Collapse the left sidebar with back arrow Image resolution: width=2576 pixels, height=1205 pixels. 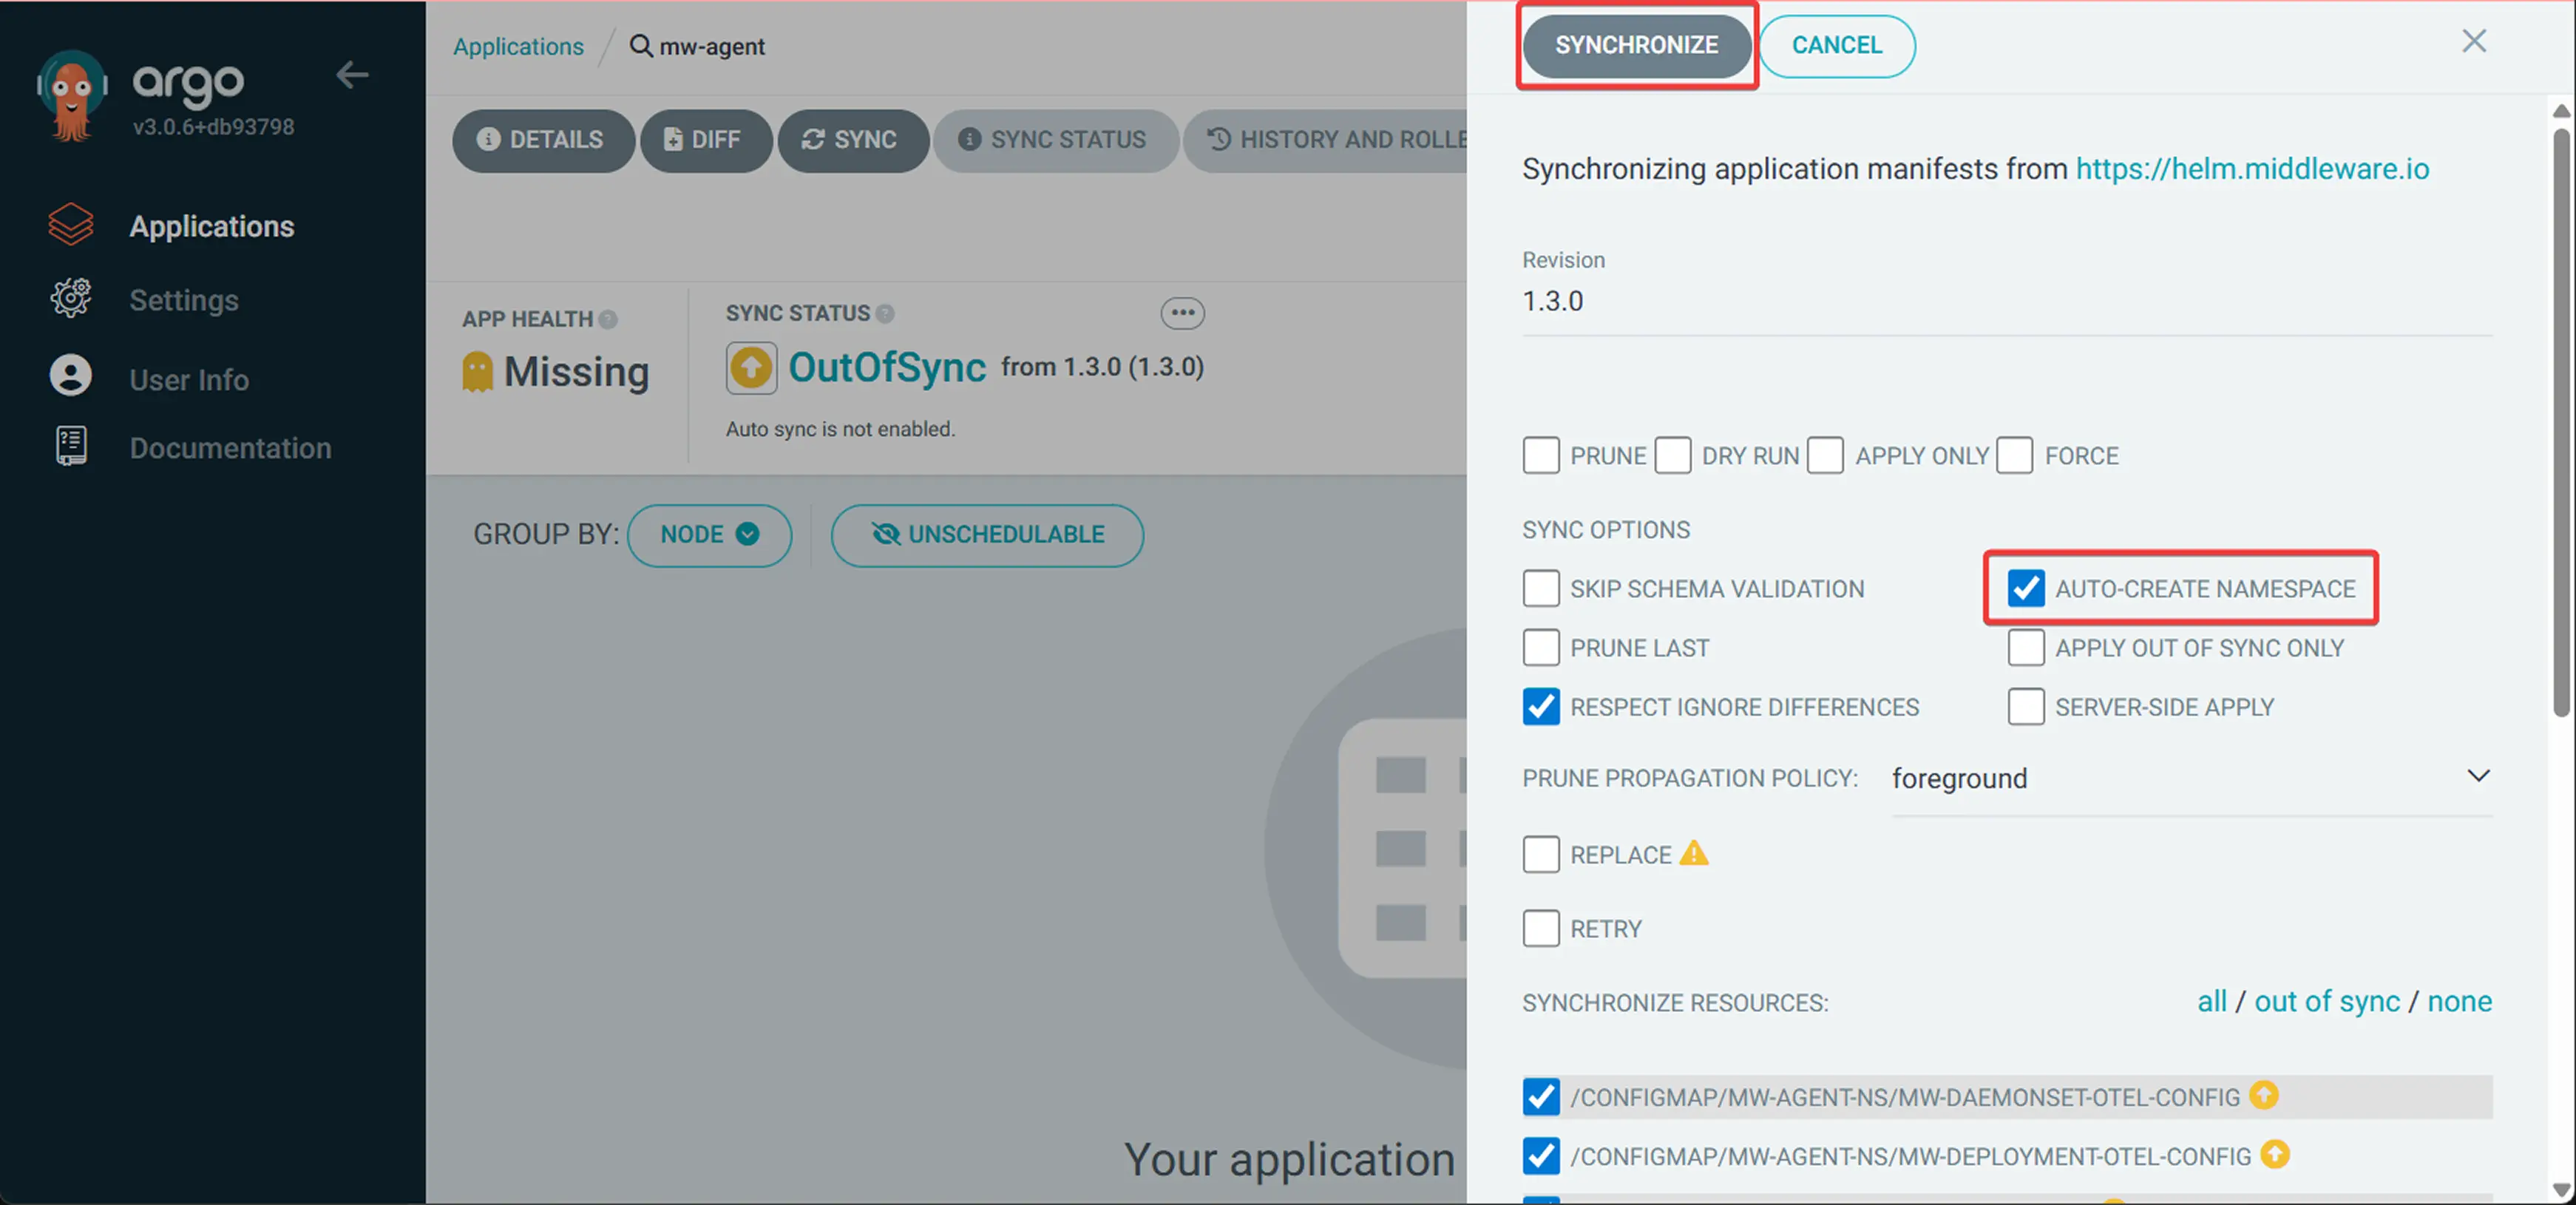point(352,75)
